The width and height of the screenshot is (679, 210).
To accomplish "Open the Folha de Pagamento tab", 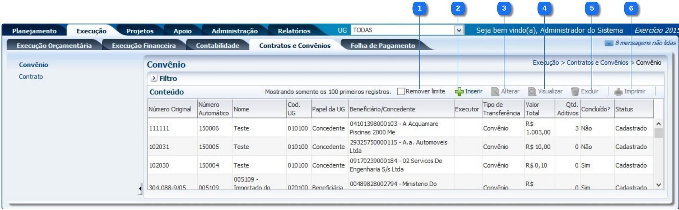I will point(383,46).
